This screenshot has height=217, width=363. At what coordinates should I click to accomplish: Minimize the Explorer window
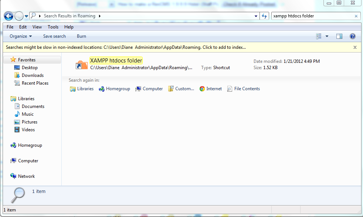pyautogui.click(x=329, y=3)
